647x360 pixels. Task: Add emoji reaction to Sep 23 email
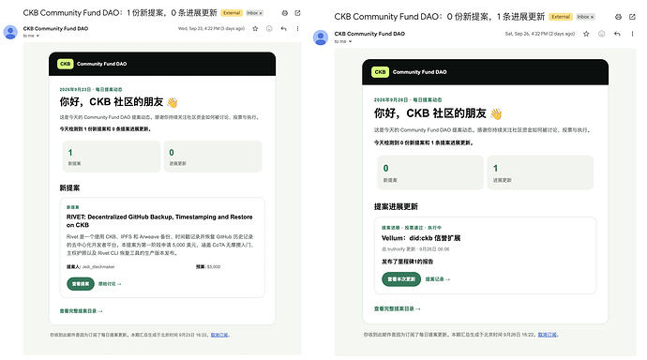[x=269, y=28]
